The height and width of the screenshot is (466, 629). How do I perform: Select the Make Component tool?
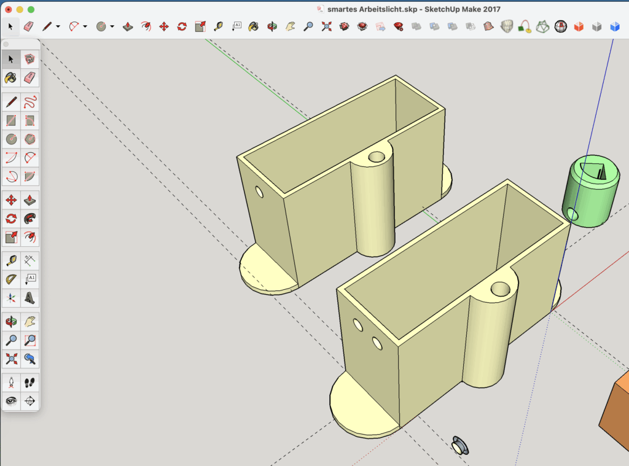[29, 59]
